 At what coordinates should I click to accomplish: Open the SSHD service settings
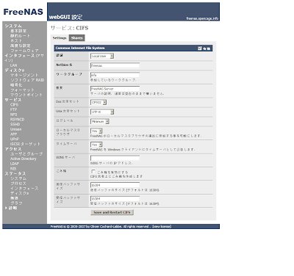(15, 124)
